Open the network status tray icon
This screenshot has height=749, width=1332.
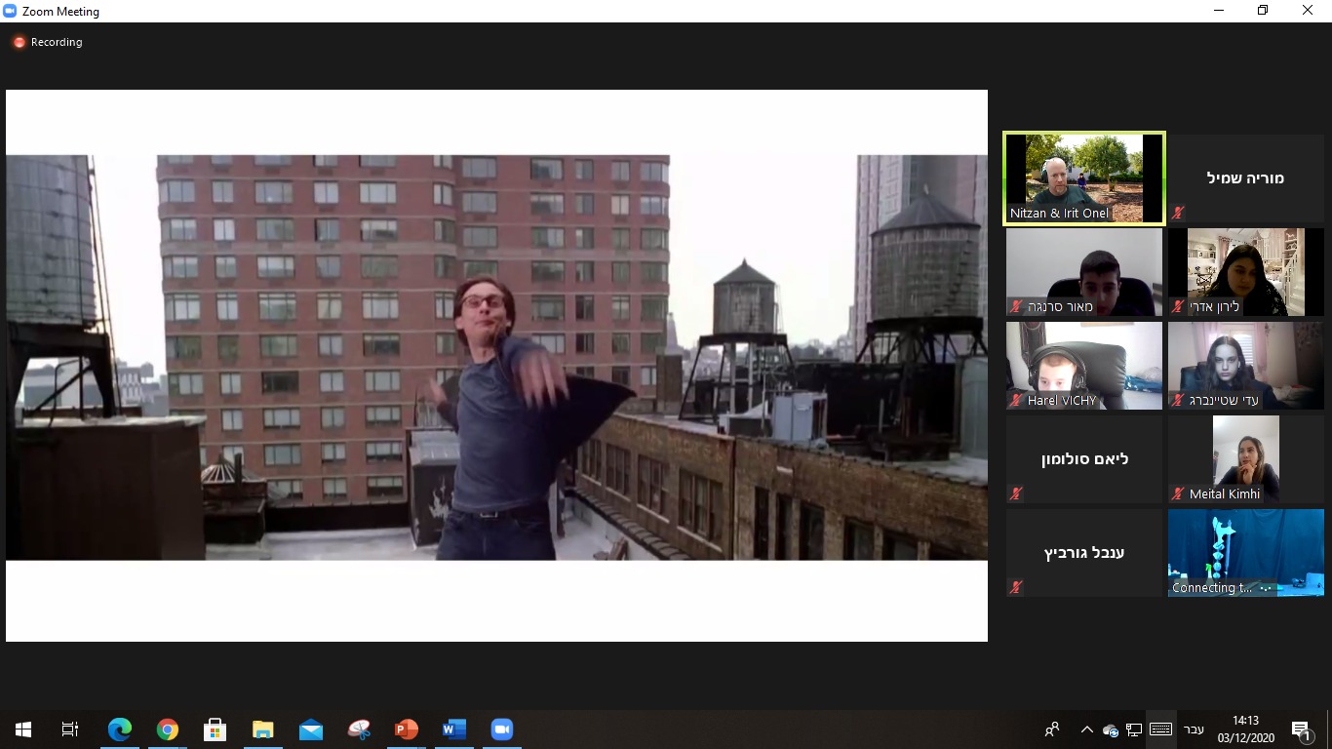pos(1134,729)
